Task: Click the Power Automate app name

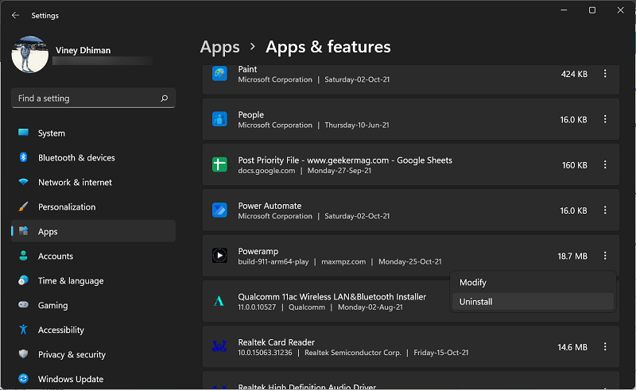Action: [270, 206]
